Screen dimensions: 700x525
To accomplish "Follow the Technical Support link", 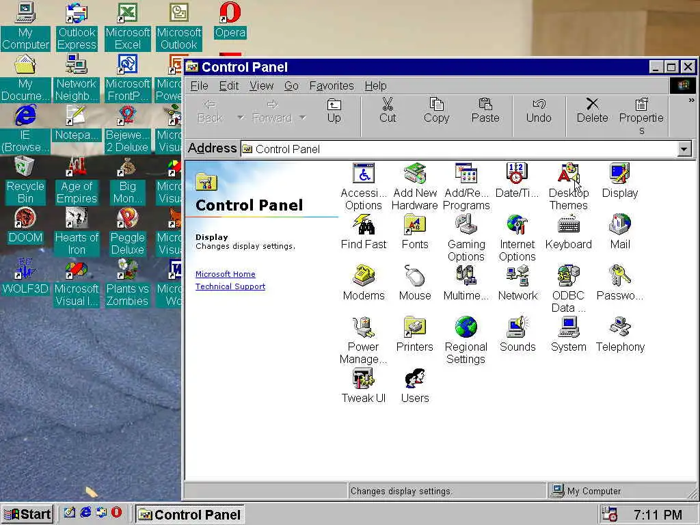I will (230, 286).
